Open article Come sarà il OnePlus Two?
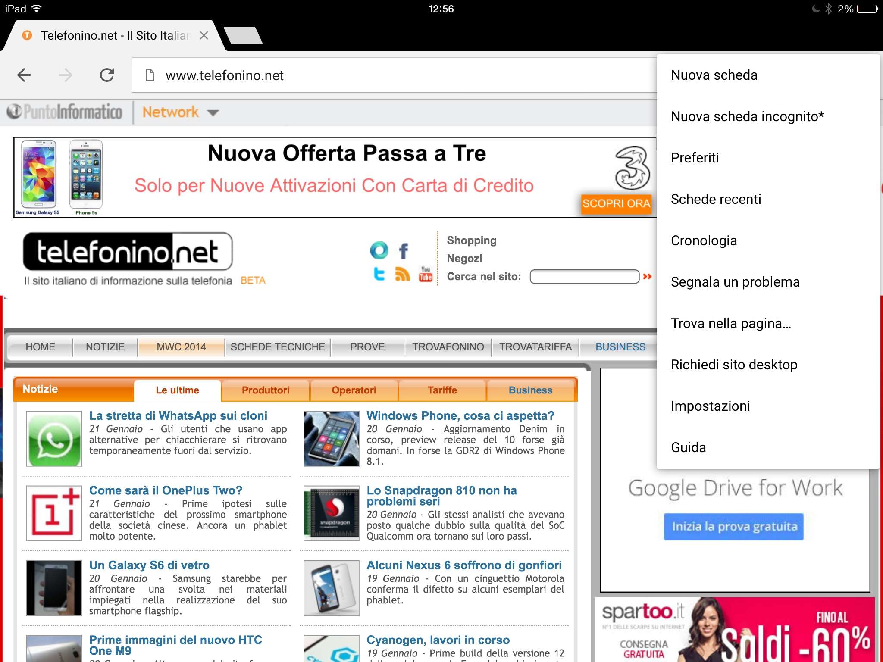This screenshot has width=883, height=662. 166,490
